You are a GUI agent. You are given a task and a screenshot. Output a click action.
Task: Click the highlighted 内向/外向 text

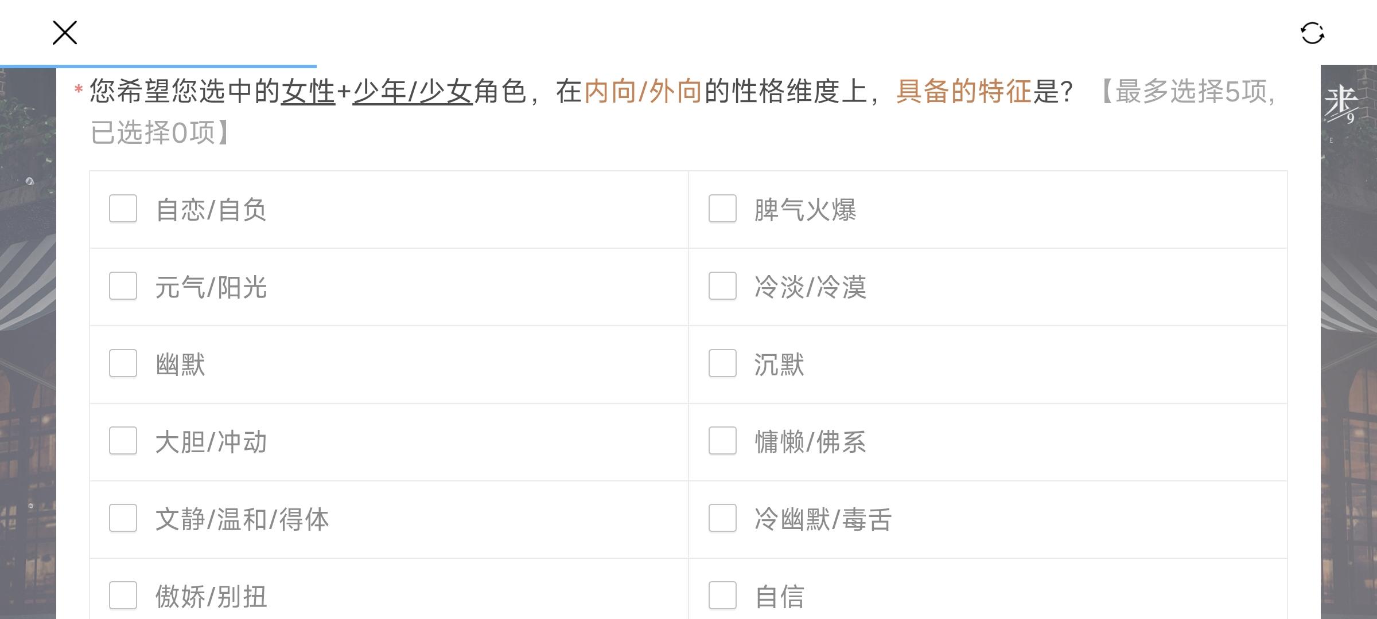click(643, 92)
